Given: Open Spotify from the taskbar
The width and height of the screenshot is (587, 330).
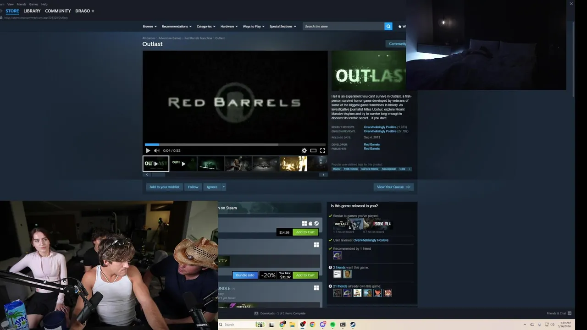Looking at the screenshot, I should coord(332,324).
